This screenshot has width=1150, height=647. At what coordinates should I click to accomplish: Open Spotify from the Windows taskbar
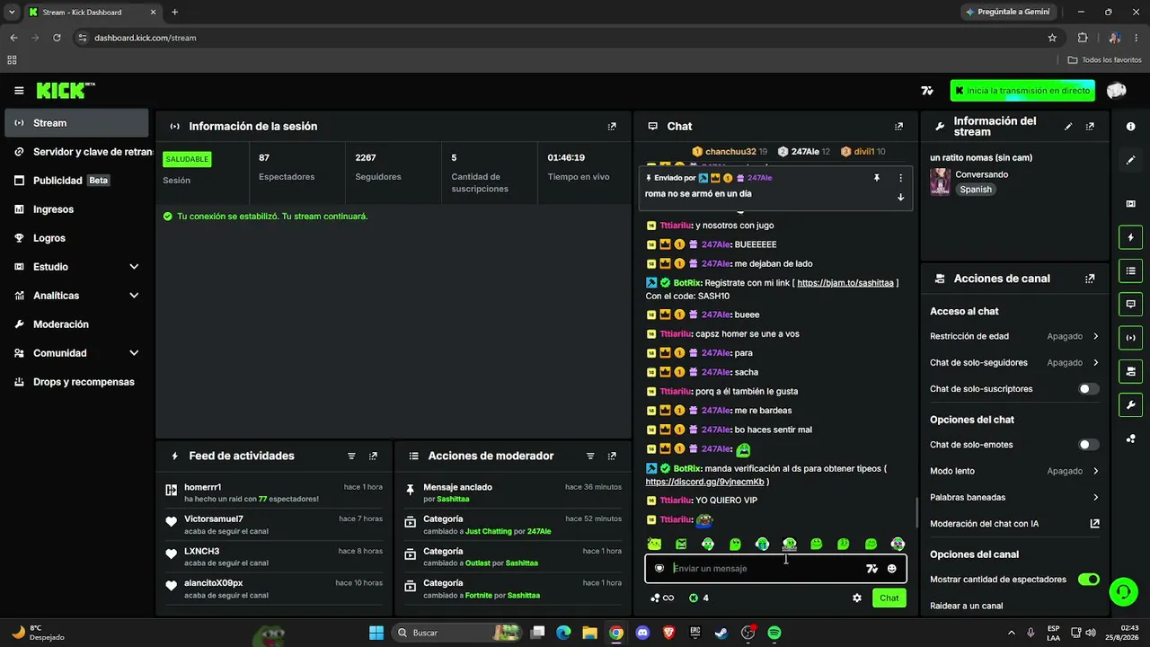coord(774,633)
